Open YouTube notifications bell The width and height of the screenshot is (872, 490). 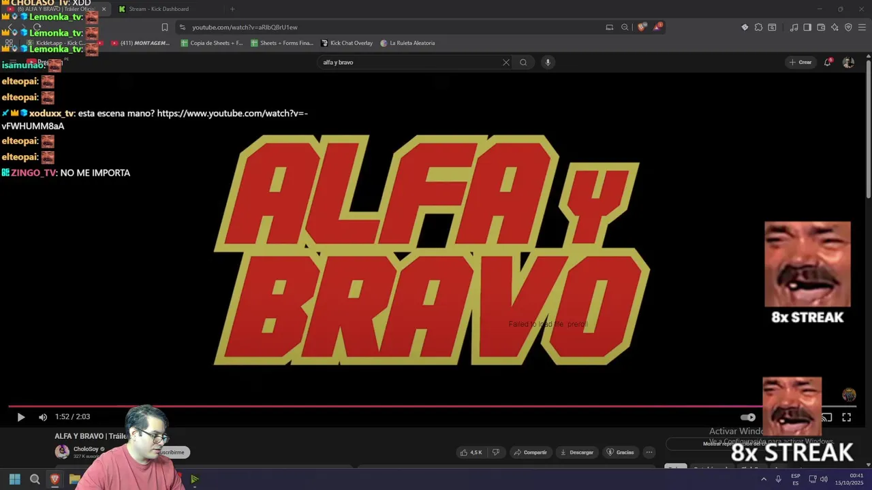point(828,62)
